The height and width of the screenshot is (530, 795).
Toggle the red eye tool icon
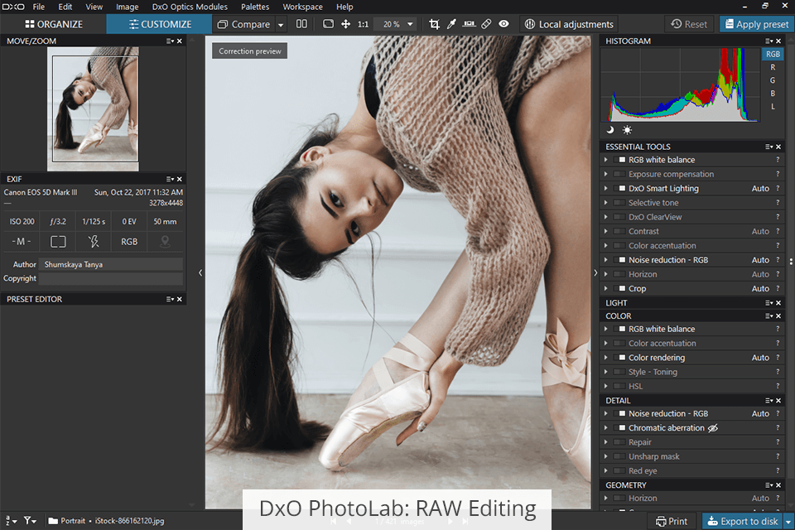click(503, 24)
